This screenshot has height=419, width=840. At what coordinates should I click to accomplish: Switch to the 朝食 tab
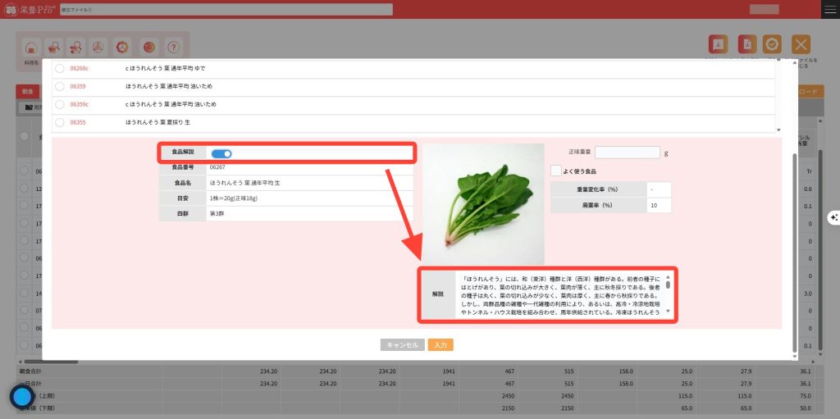tap(27, 92)
